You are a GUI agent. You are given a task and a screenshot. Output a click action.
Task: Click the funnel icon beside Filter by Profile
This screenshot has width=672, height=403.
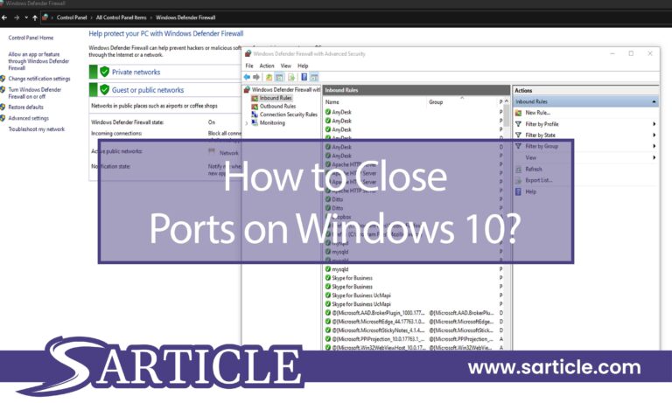click(x=518, y=124)
